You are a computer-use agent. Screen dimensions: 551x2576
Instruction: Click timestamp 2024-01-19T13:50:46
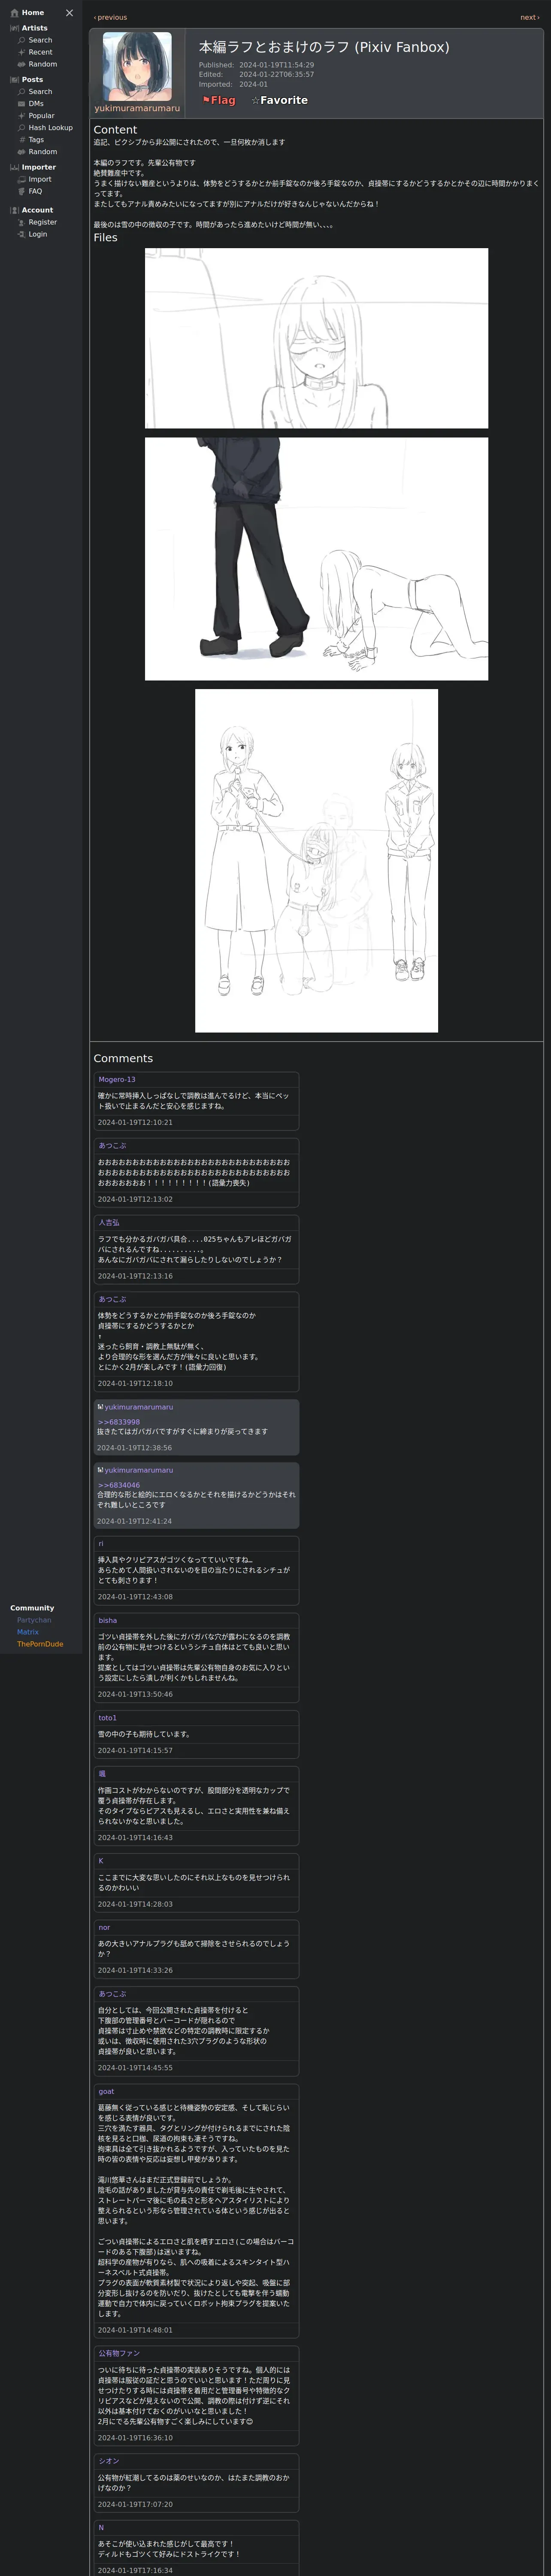(x=135, y=1694)
